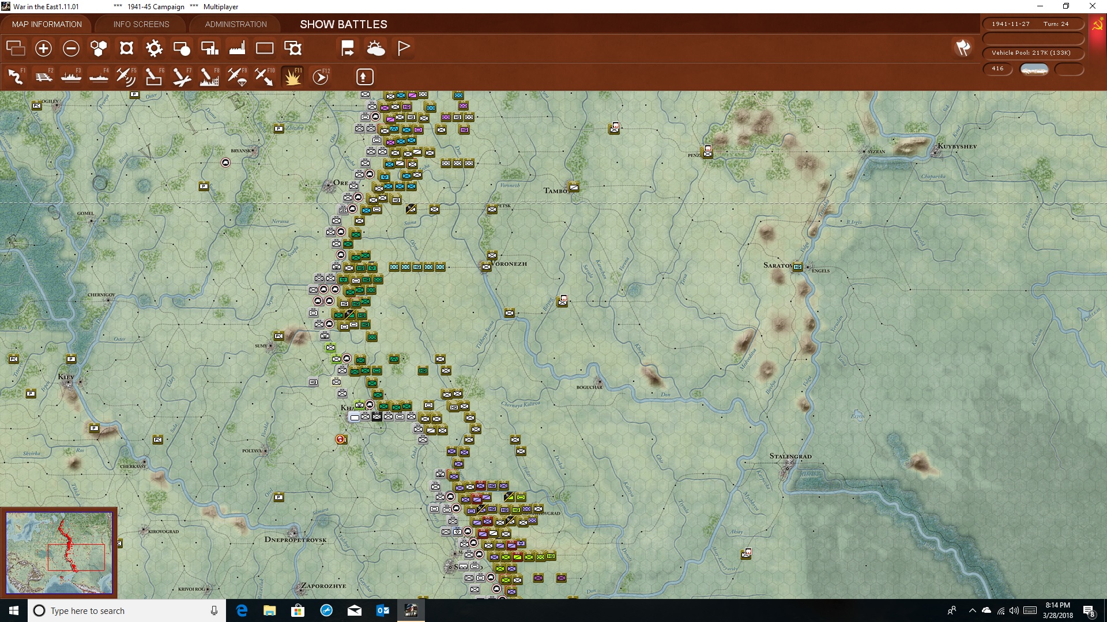The height and width of the screenshot is (622, 1107).
Task: Toggle the factory locations icon
Action: (x=237, y=48)
